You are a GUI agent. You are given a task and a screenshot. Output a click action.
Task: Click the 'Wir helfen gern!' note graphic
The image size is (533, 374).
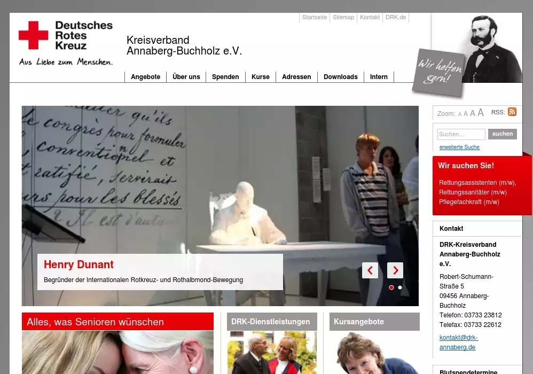coord(440,73)
